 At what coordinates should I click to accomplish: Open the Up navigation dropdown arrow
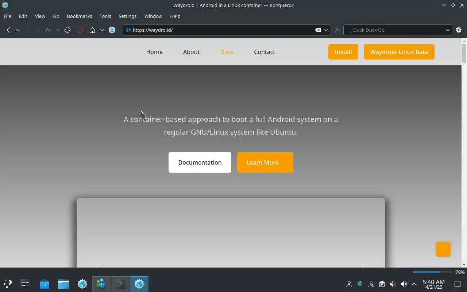(57, 30)
